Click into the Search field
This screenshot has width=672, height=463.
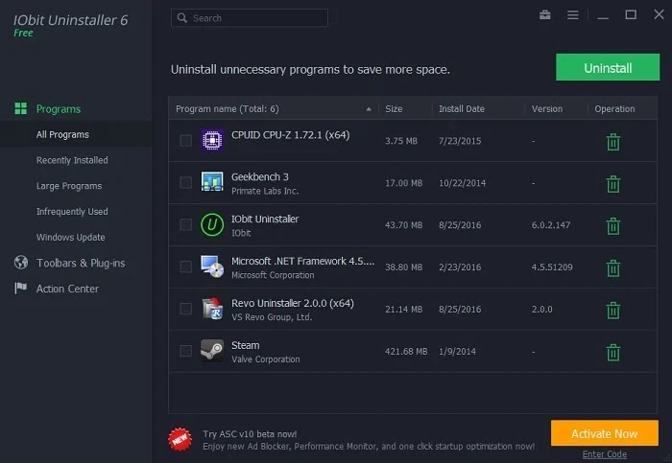(x=250, y=18)
